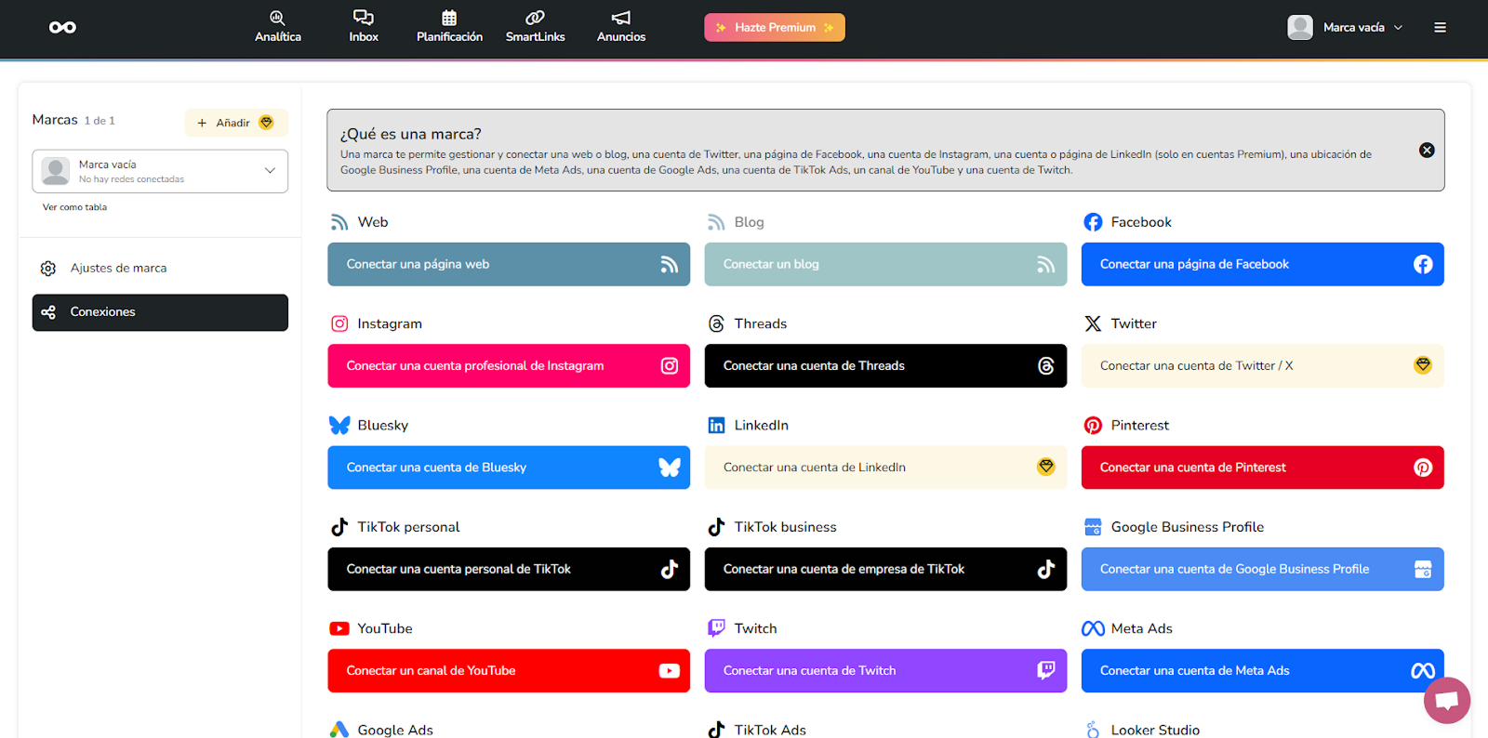
Task: Click the Instagram logo heading icon
Action: click(x=339, y=323)
